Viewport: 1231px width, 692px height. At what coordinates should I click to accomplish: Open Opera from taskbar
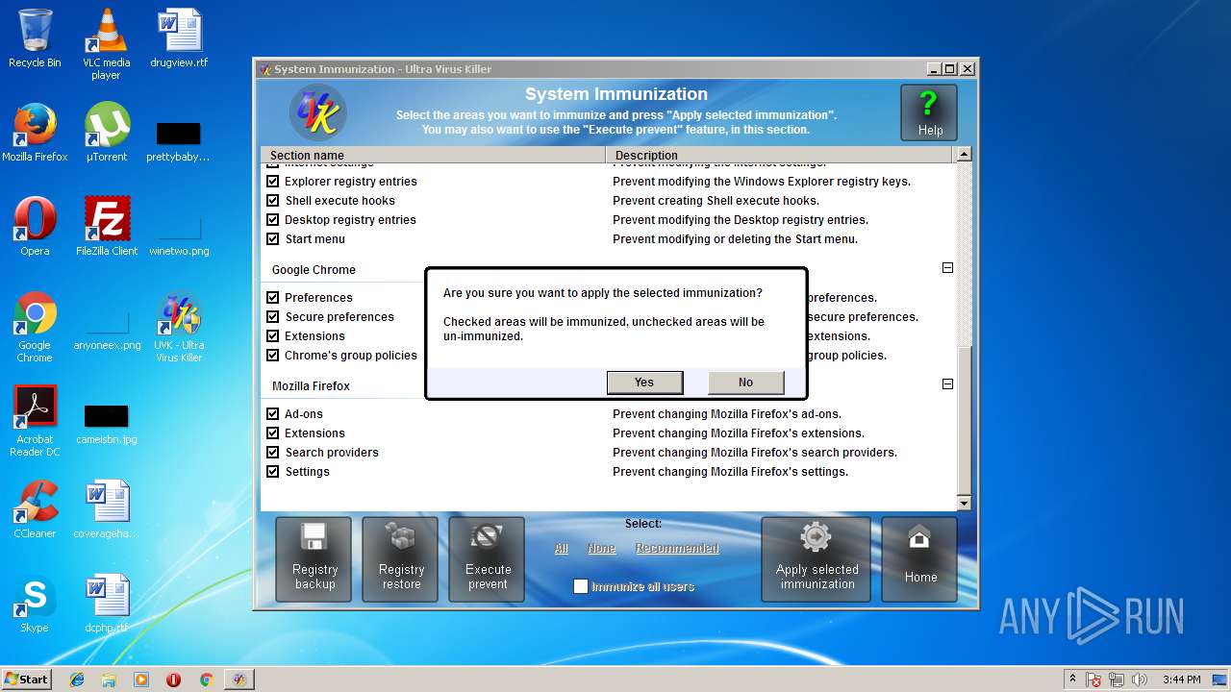[173, 680]
